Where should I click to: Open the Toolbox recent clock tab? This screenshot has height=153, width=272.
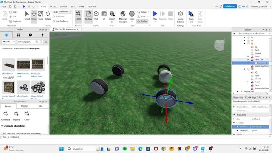point(30,35)
